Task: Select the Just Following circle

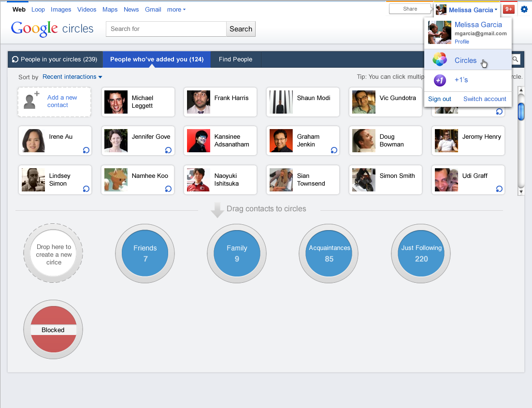Action: coord(421,253)
